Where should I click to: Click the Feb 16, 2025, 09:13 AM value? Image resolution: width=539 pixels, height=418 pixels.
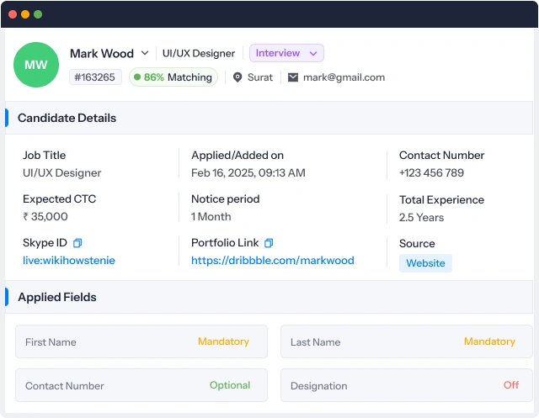(248, 172)
